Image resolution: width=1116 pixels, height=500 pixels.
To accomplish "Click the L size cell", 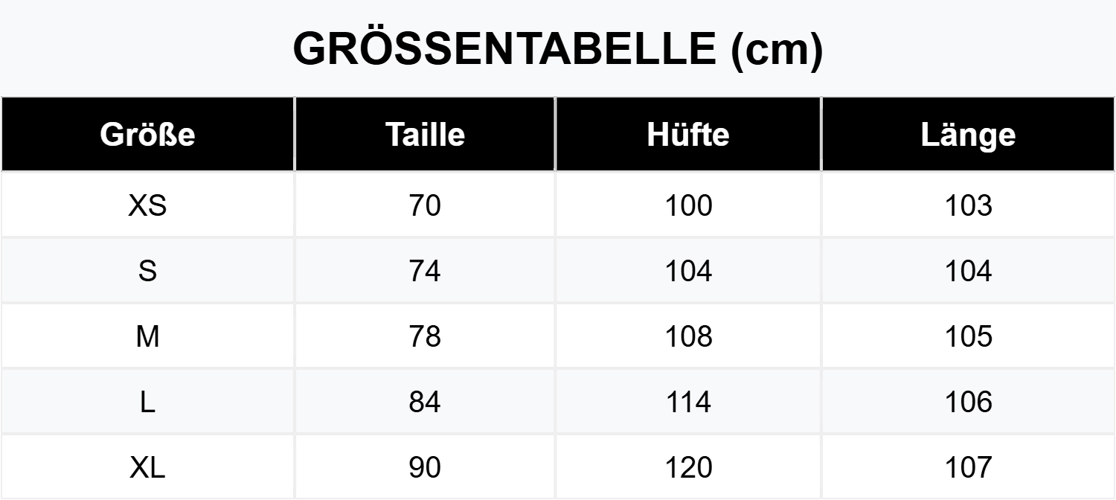I will (x=147, y=402).
